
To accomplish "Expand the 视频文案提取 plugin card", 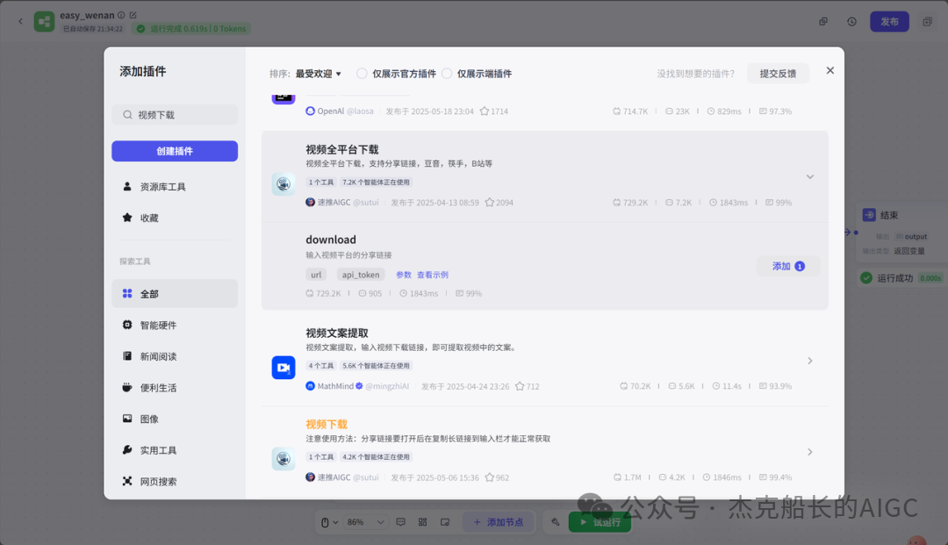I will click(x=809, y=360).
